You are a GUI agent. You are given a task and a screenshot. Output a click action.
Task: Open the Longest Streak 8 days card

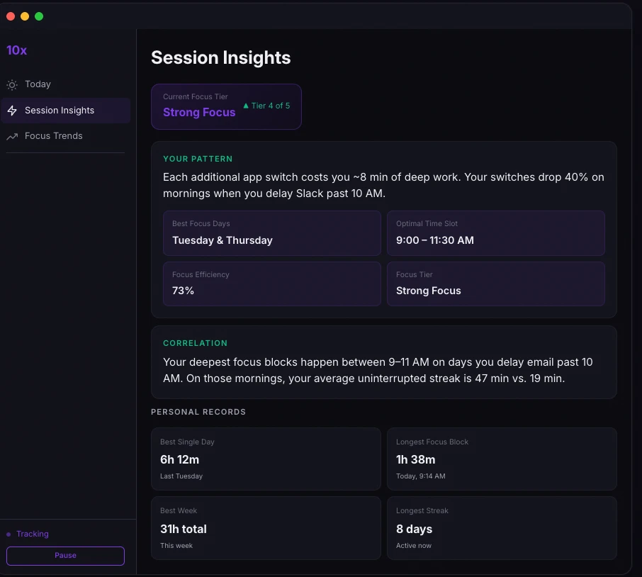coord(502,528)
